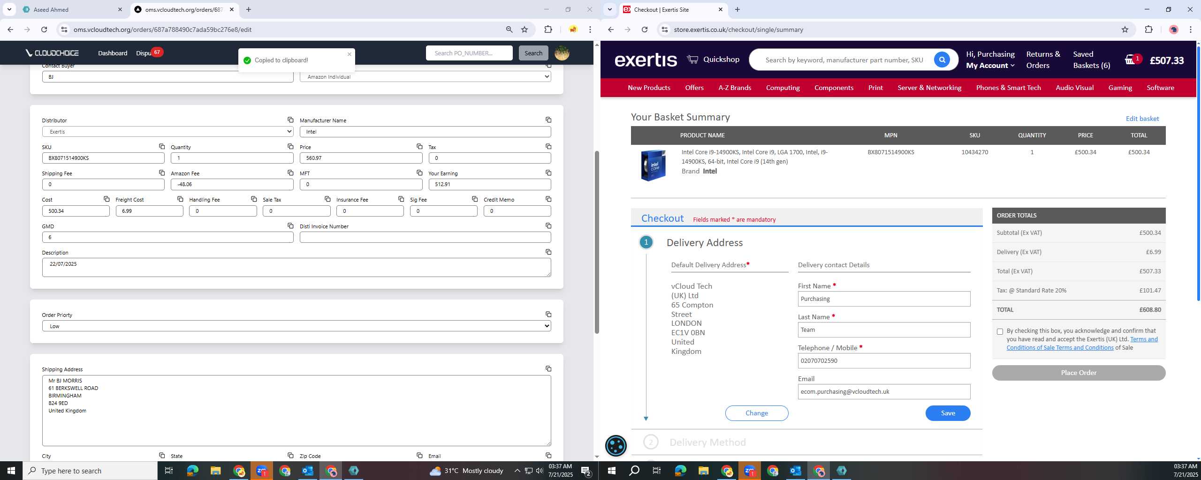1201x480 pixels.
Task: Open the cookie settings round icon
Action: [x=616, y=445]
